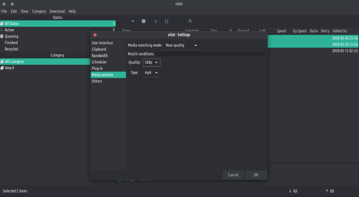Select Plug-in settings page
Viewport: 359px width, 197px height.
pos(108,68)
